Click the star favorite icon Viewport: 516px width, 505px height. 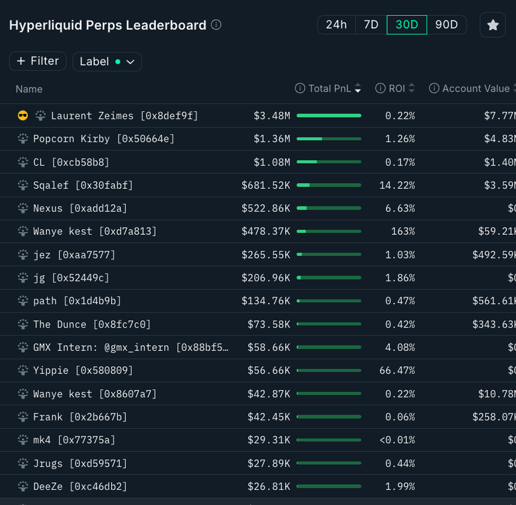pos(493,25)
